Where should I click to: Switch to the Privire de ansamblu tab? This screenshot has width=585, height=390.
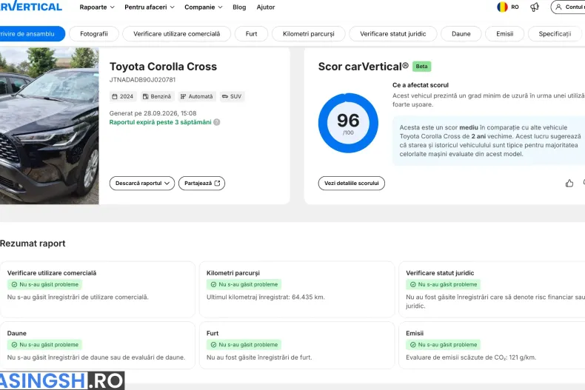[32, 34]
